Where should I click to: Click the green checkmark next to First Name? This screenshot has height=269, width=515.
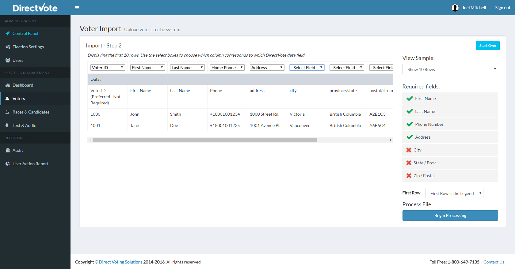point(410,99)
